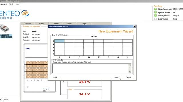
Task: Click the Ambient 'not known' value
Action: click(36, 34)
